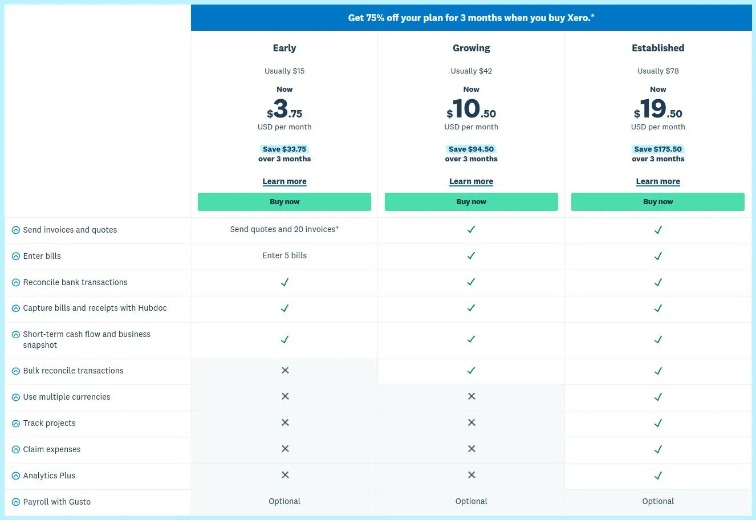The height and width of the screenshot is (520, 756).
Task: Click 'Optional' payroll cell in the Early column
Action: [x=284, y=501]
